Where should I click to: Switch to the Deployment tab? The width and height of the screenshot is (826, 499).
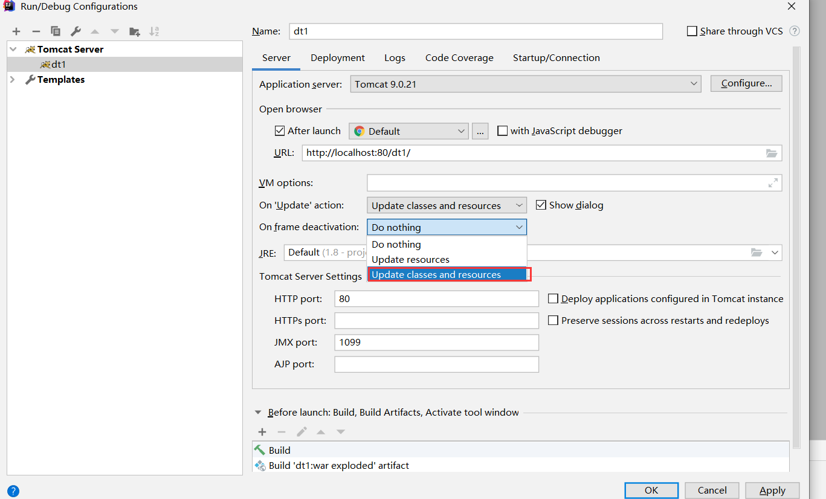click(x=338, y=58)
